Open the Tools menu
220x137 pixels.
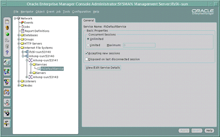point(66,12)
